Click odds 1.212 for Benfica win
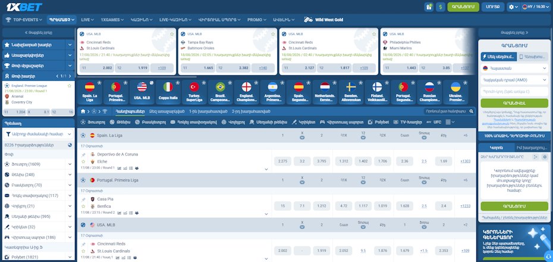The image size is (553, 262). point(322,206)
